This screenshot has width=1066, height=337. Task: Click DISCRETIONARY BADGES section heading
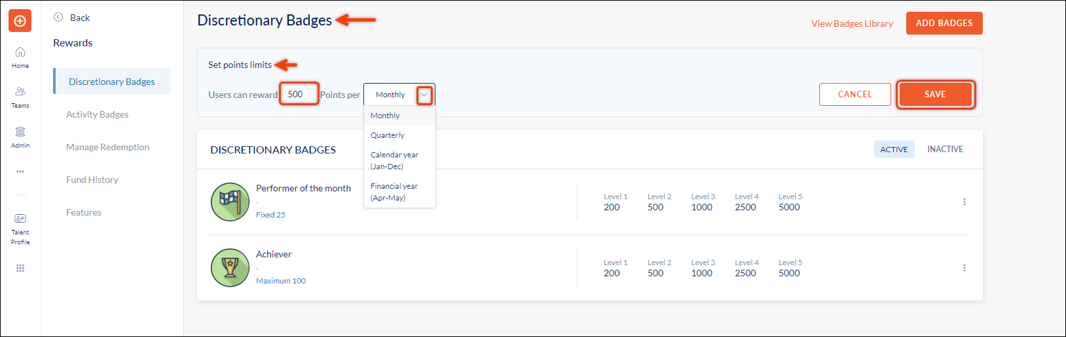(x=273, y=150)
